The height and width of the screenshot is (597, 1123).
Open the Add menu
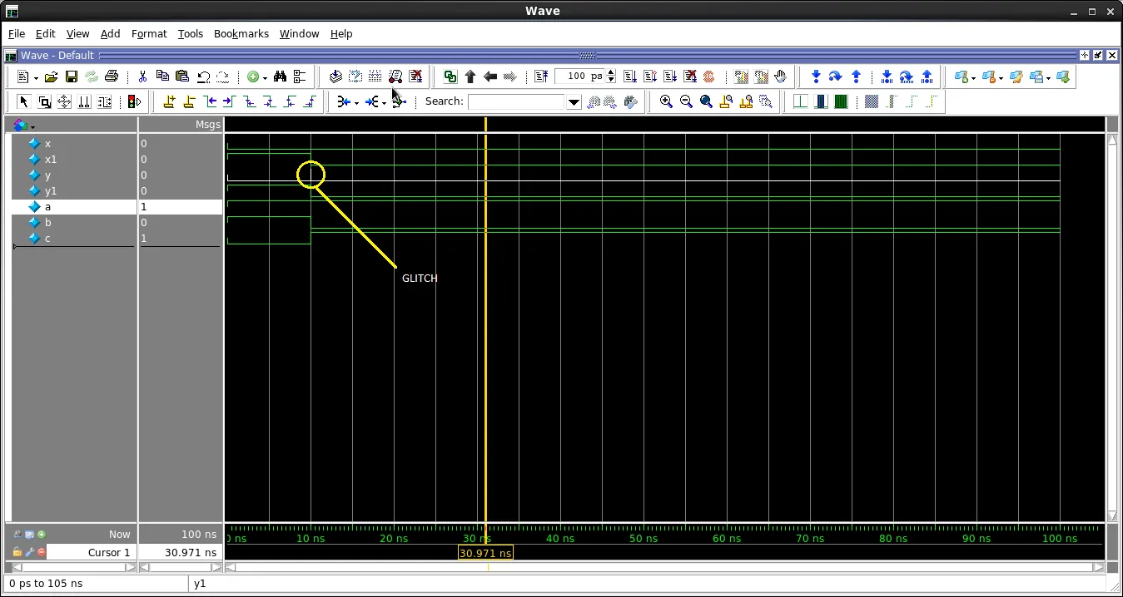pos(110,34)
